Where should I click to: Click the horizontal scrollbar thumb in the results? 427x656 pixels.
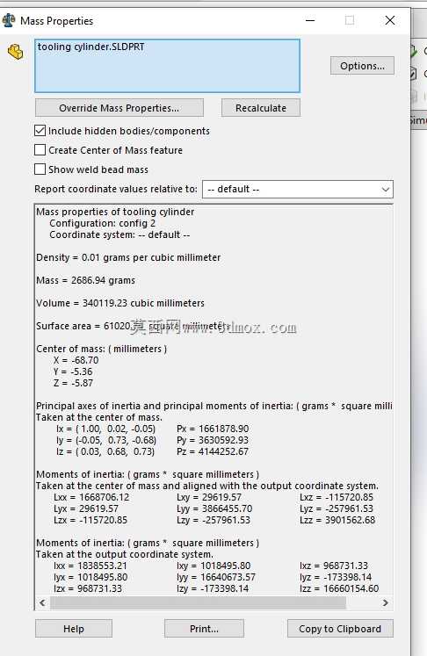coord(198,602)
